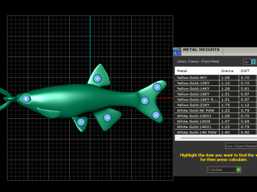Click the 1.08 grams cell
Screen dimensions: 257x192
229,78
